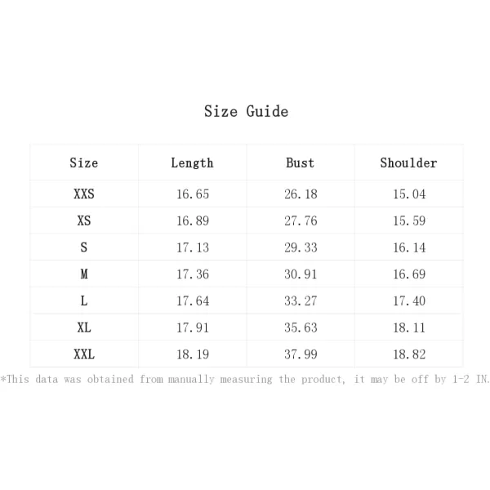This screenshot has height=490, width=490.
Task: Click the XL shoulder value 18.11
Action: (409, 327)
